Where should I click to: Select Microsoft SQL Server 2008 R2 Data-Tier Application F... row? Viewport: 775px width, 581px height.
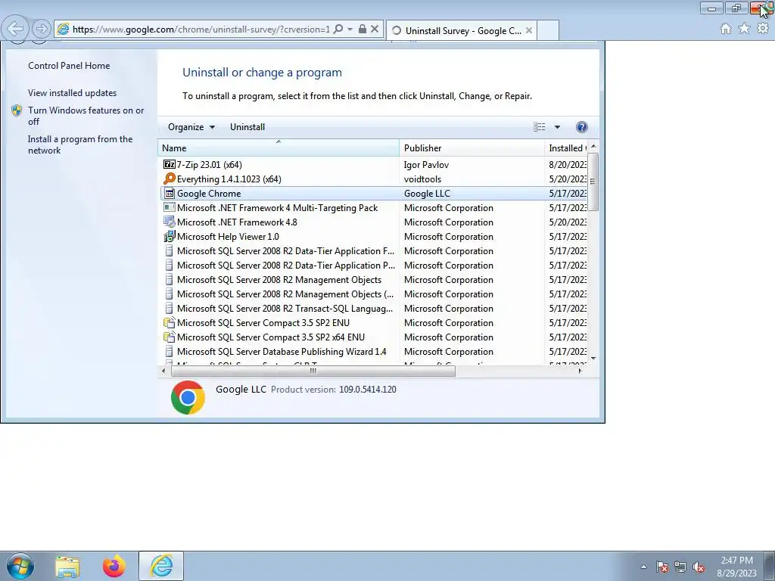[x=374, y=251]
